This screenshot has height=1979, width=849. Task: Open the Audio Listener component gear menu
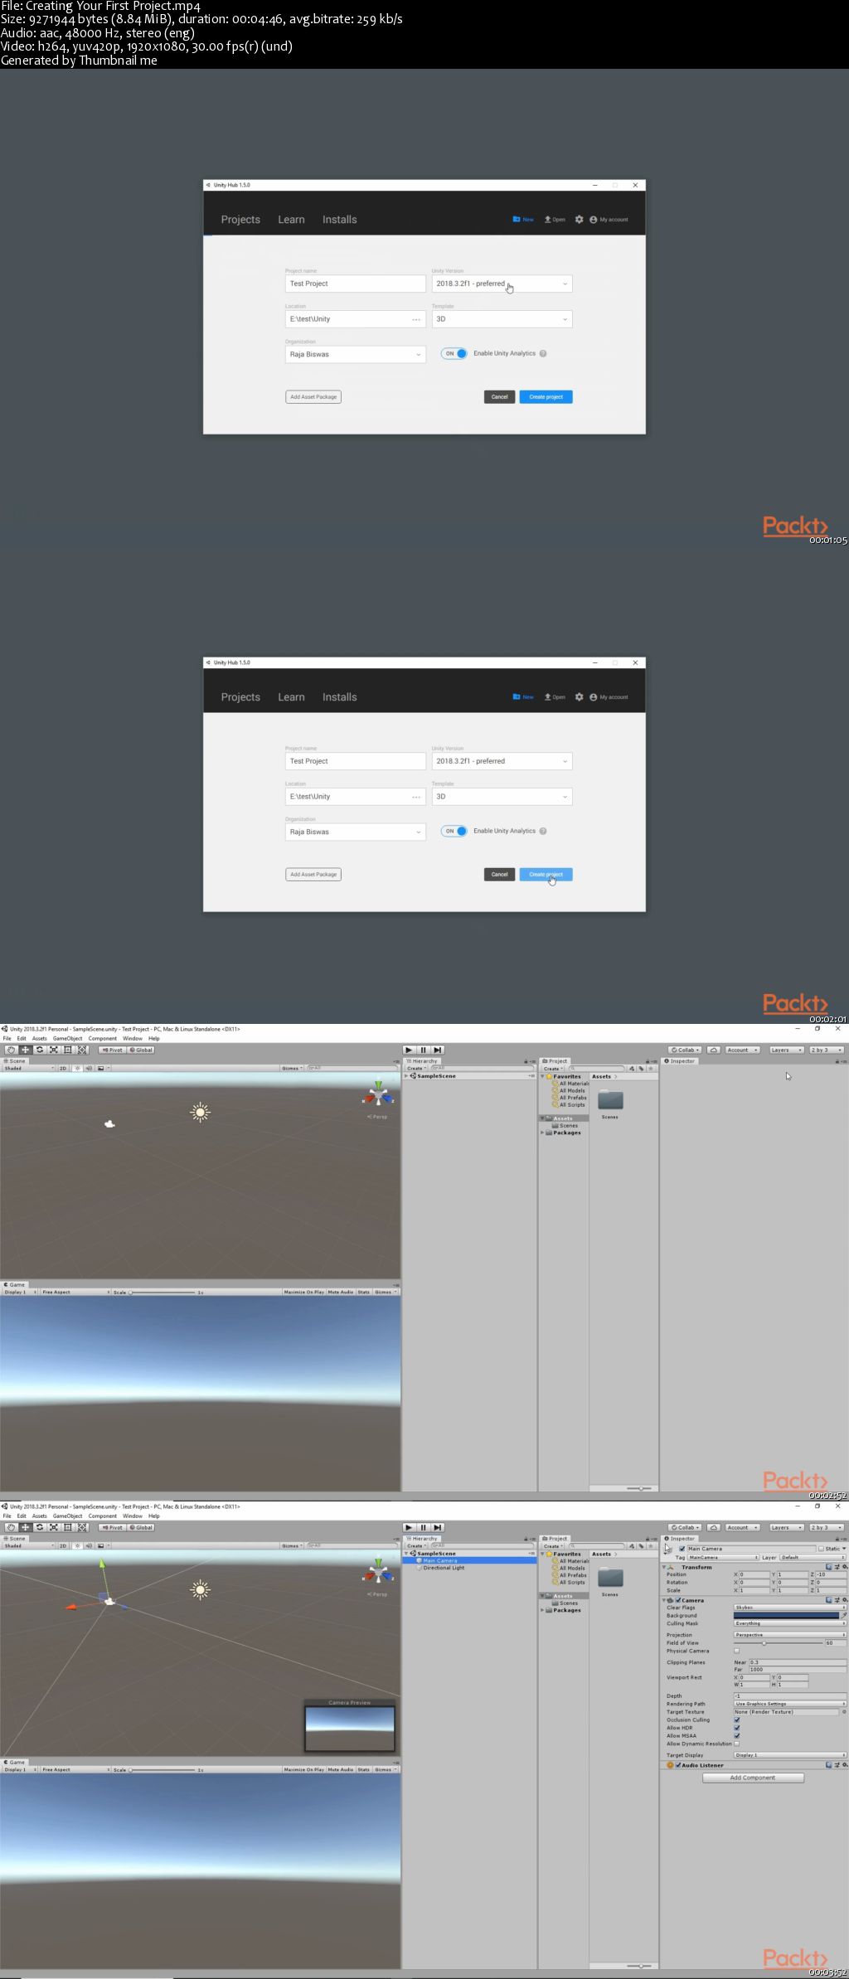pyautogui.click(x=844, y=1765)
